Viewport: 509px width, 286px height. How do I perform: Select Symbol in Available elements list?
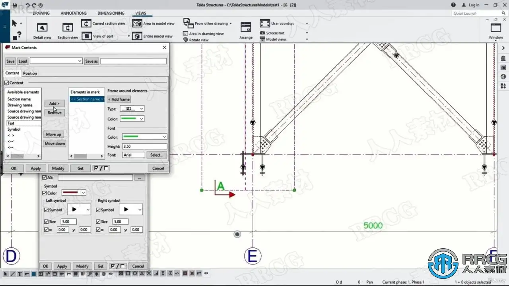(x=14, y=129)
